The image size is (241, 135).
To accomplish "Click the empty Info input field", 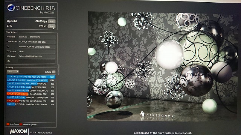I will pos(37,61).
